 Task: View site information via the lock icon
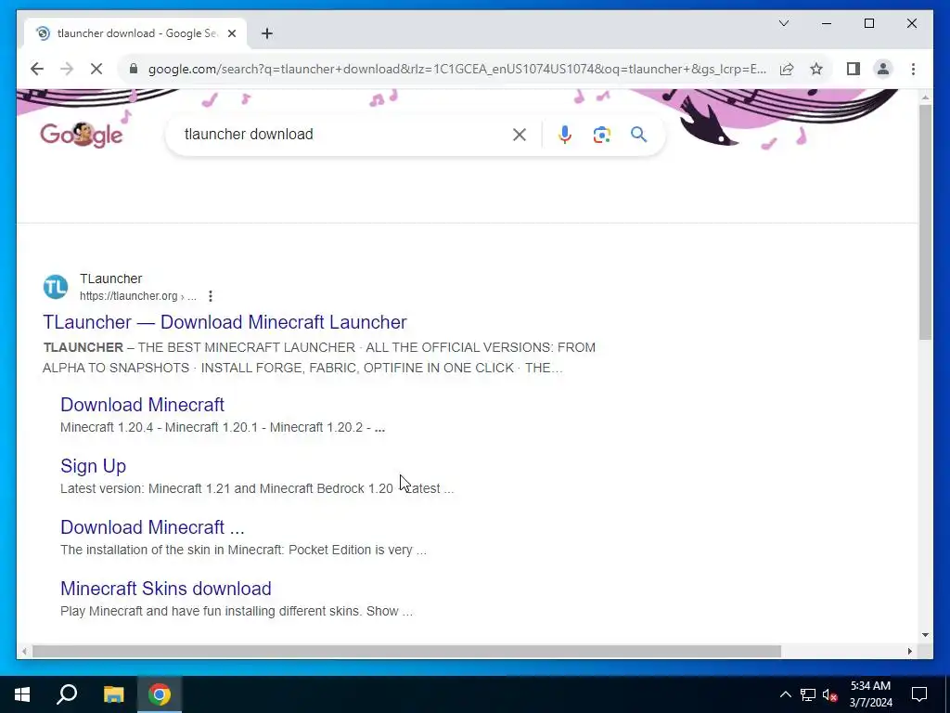pos(134,69)
